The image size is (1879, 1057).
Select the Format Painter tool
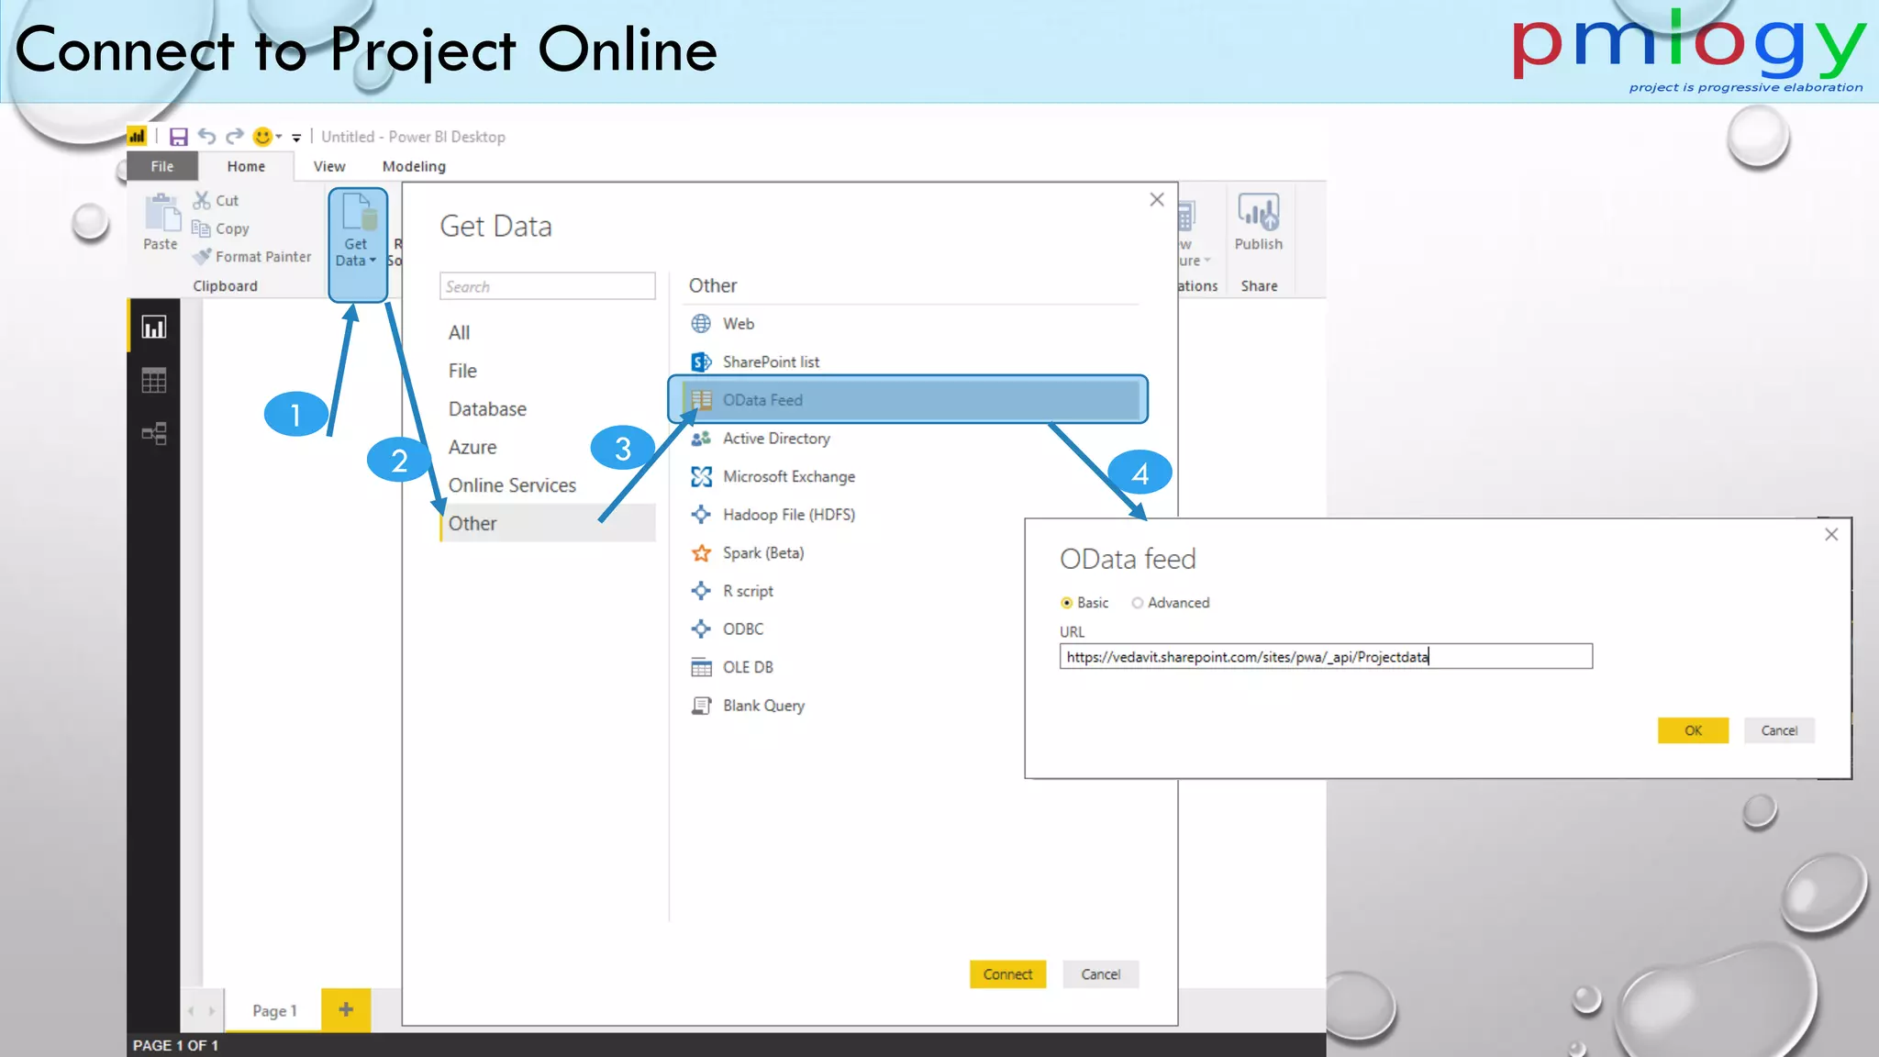point(252,257)
